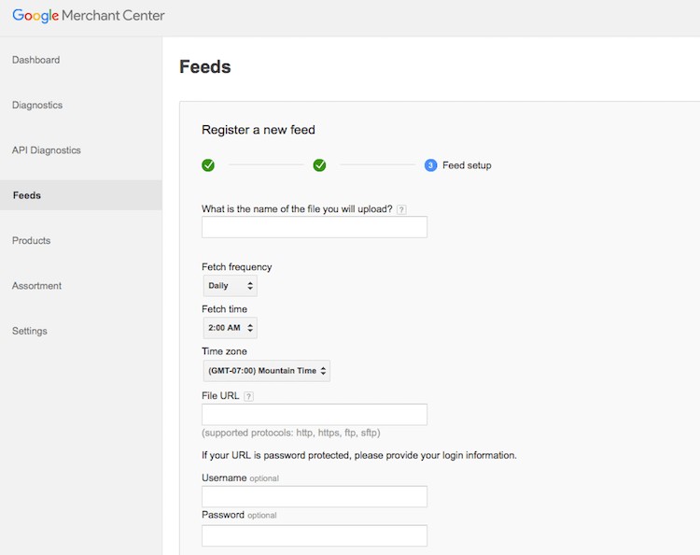Focus the Username optional field
The height and width of the screenshot is (555, 700).
[x=315, y=497]
